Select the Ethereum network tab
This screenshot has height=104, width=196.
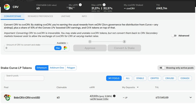pyautogui.click(x=42, y=68)
